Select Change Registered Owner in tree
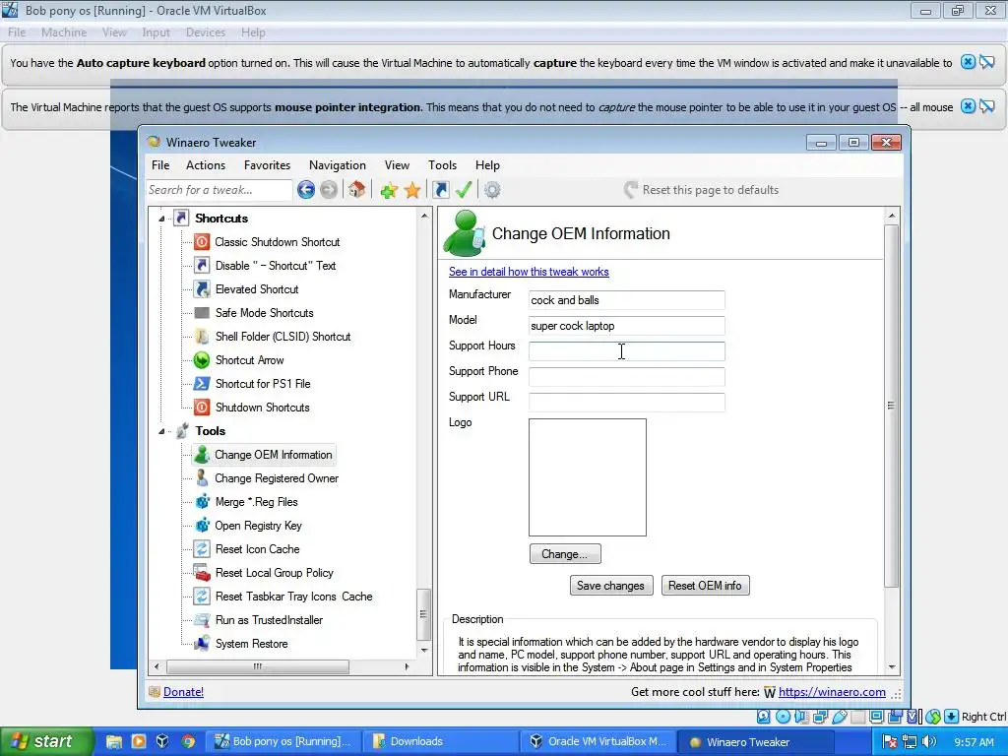 [277, 478]
